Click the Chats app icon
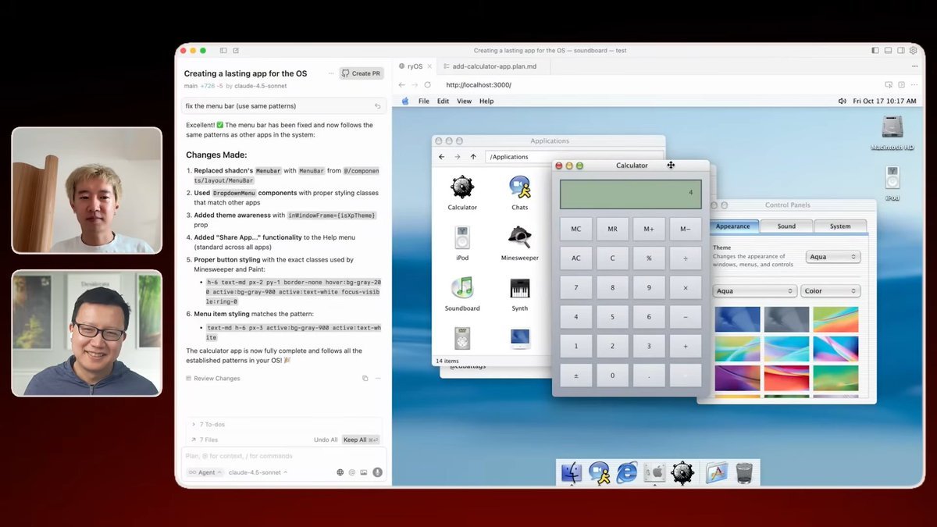The image size is (937, 527). (x=519, y=188)
